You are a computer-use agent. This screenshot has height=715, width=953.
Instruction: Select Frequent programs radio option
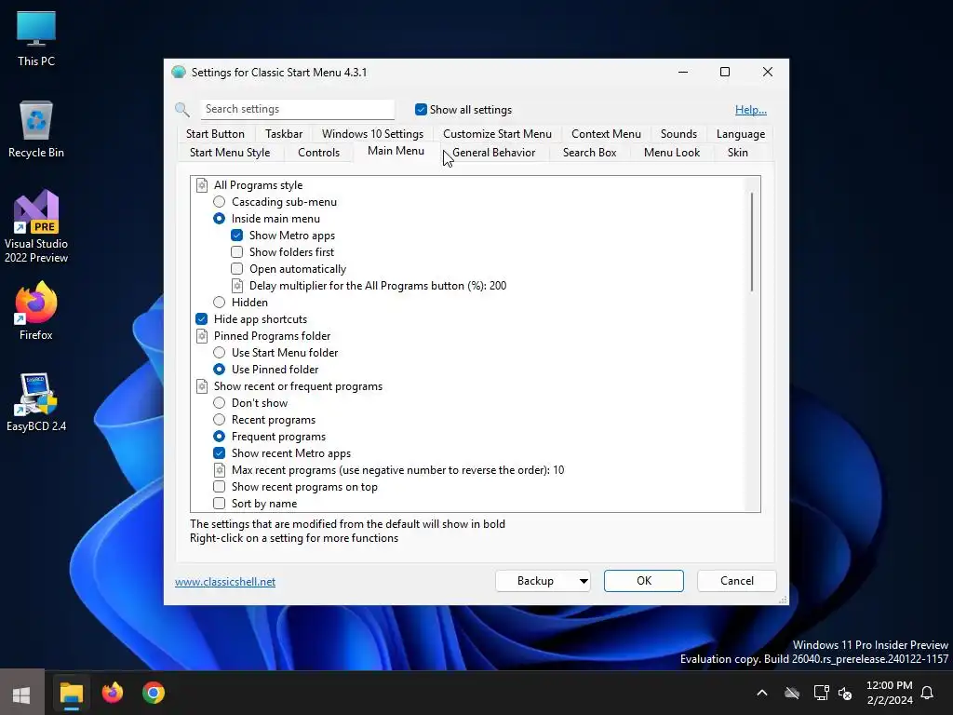pos(219,437)
